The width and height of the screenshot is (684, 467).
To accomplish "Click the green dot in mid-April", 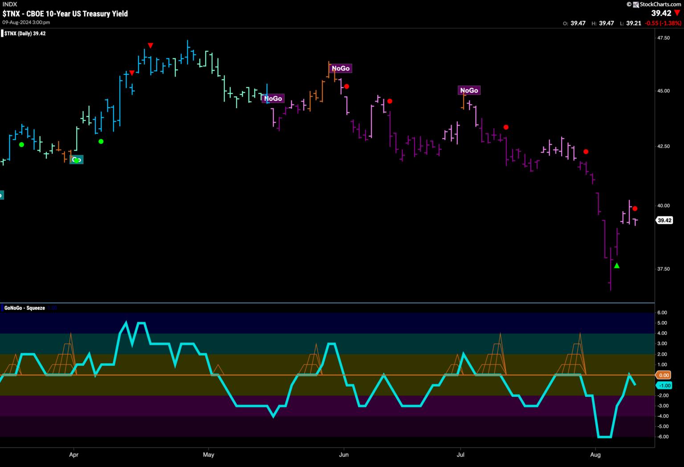I will click(101, 141).
